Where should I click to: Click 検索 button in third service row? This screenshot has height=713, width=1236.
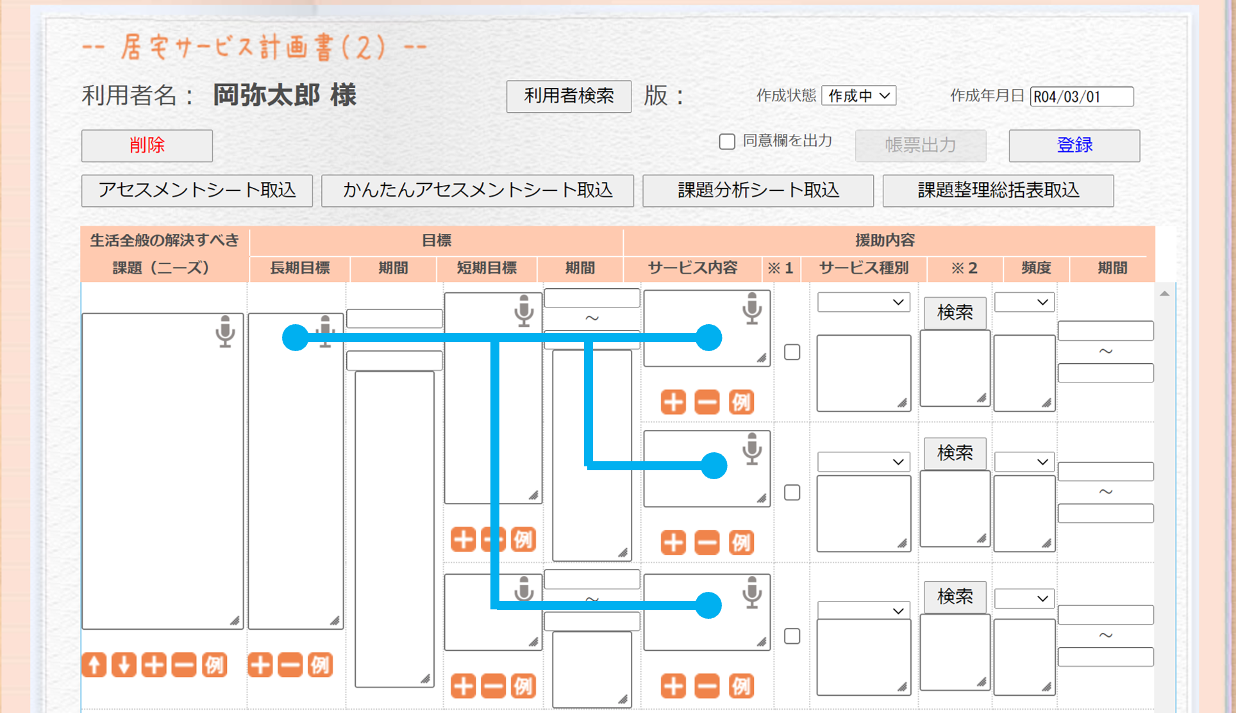[x=955, y=597]
